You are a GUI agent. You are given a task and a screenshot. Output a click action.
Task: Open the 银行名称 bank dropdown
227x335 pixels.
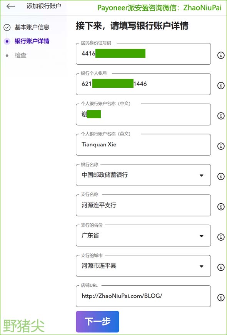pos(202,175)
